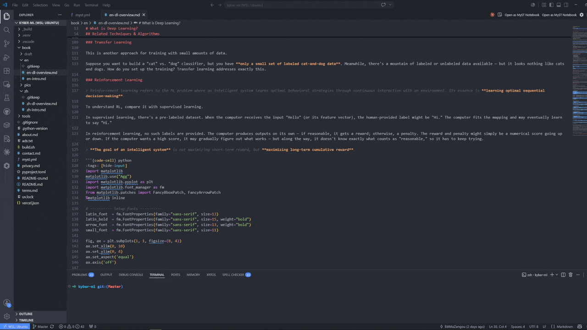The image size is (587, 330).
Task: Click the forwarded ports status indicator
Action: 92,327
